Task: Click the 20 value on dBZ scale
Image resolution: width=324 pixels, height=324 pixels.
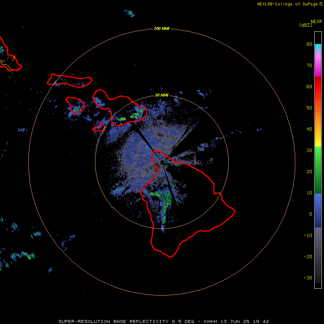Action: point(309,172)
